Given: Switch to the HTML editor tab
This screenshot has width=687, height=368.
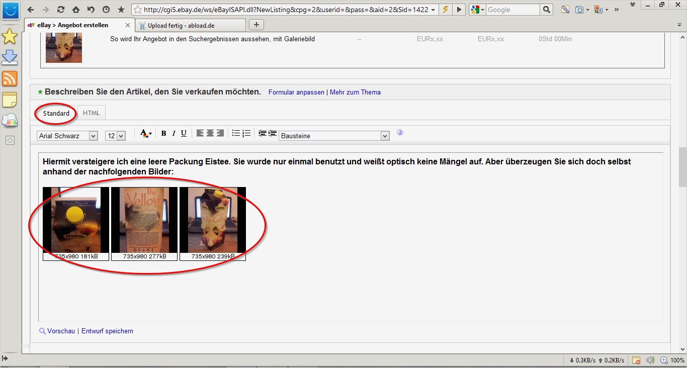Looking at the screenshot, I should [x=92, y=113].
